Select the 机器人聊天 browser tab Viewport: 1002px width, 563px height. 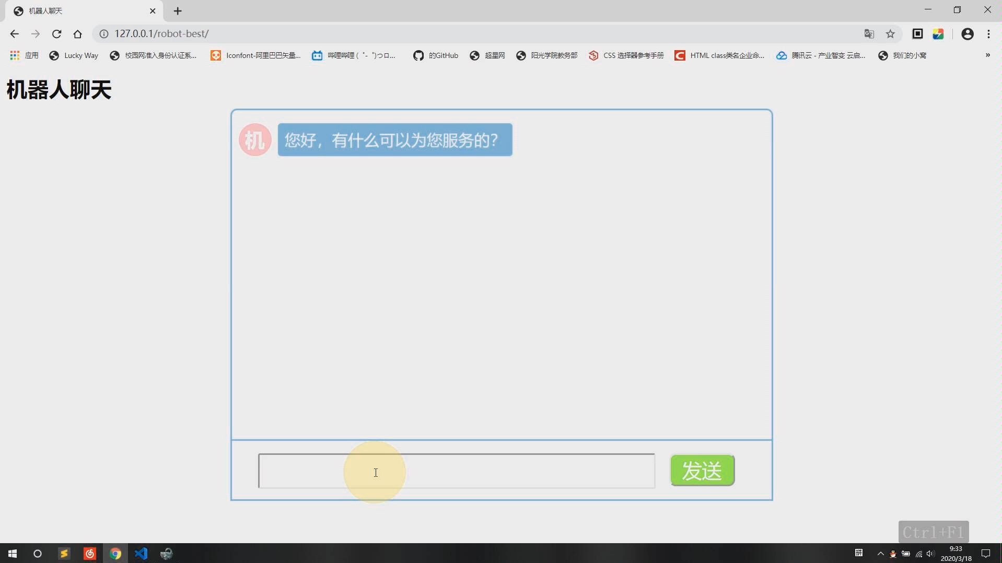tap(84, 11)
